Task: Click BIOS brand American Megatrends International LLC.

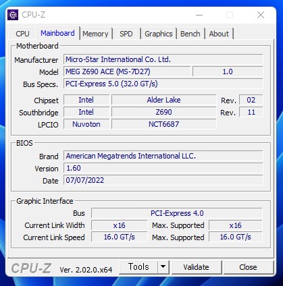Action: pyautogui.click(x=163, y=156)
